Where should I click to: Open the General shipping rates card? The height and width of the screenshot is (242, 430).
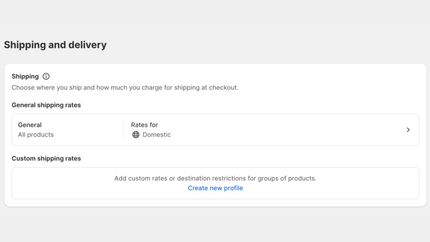(215, 130)
